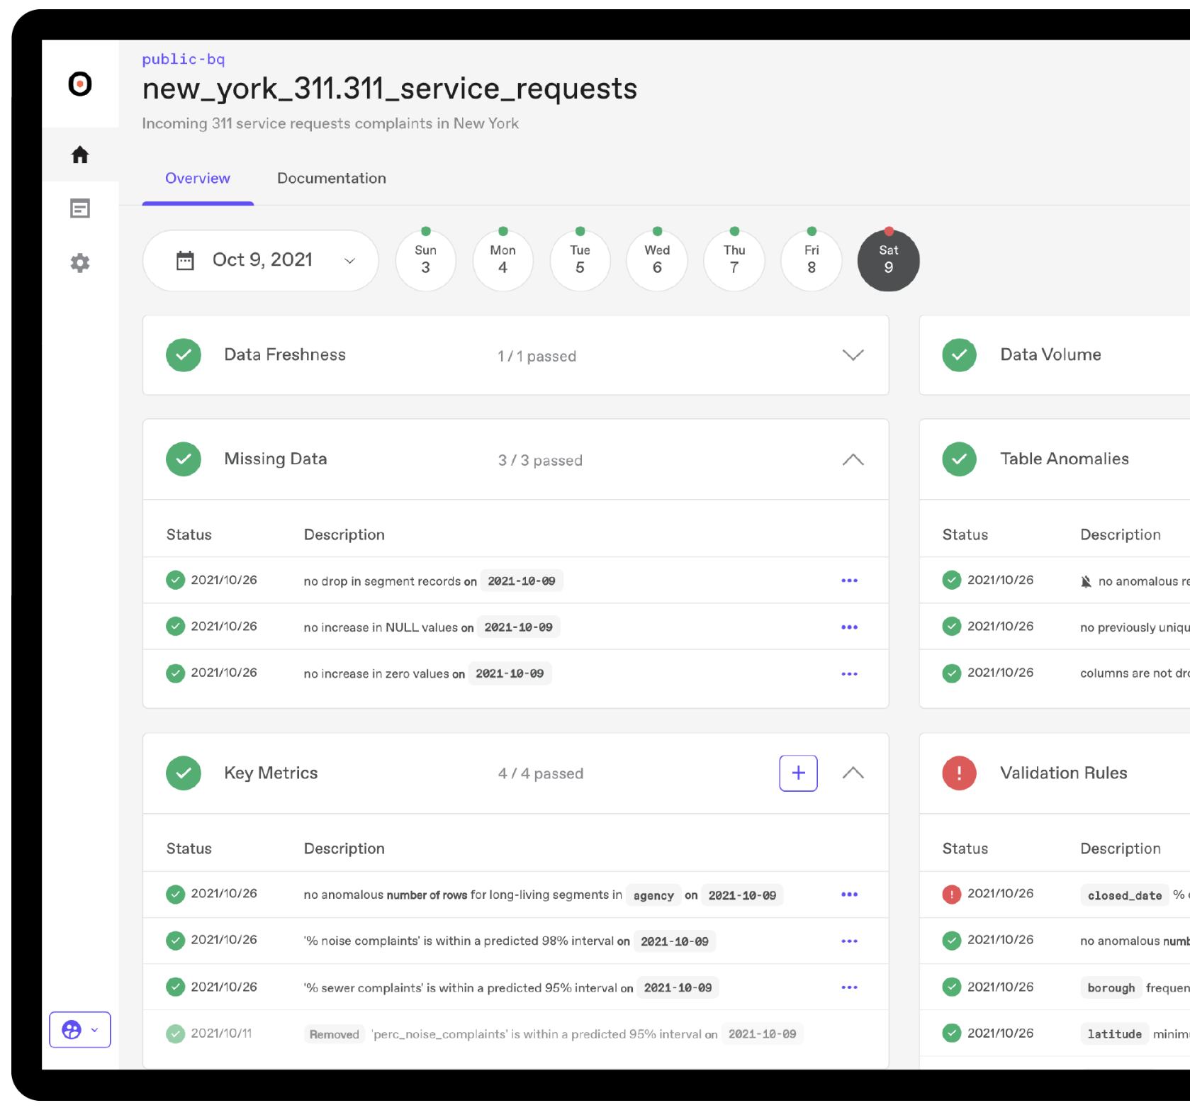Expand the Data Freshness section
Viewport: 1190px width, 1115px height.
pyautogui.click(x=853, y=355)
